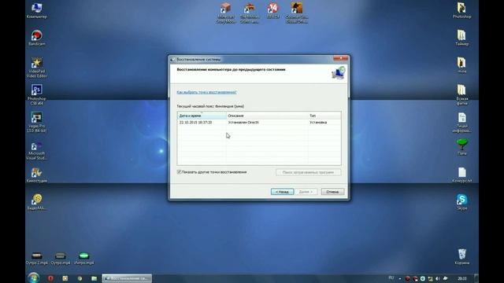504x283 pixels.
Task: Click Поиск затрагиваемых программ button
Action: tap(308, 172)
